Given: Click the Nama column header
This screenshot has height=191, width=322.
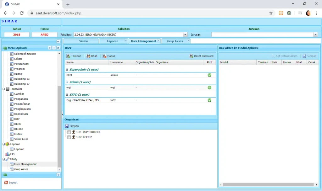Looking at the screenshot, I should pos(87,62).
